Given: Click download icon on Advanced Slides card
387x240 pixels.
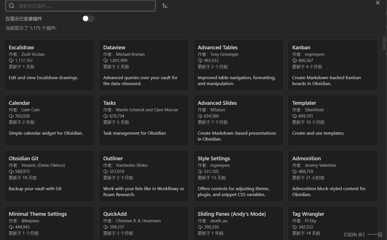Looking at the screenshot, I should pyautogui.click(x=200, y=116).
